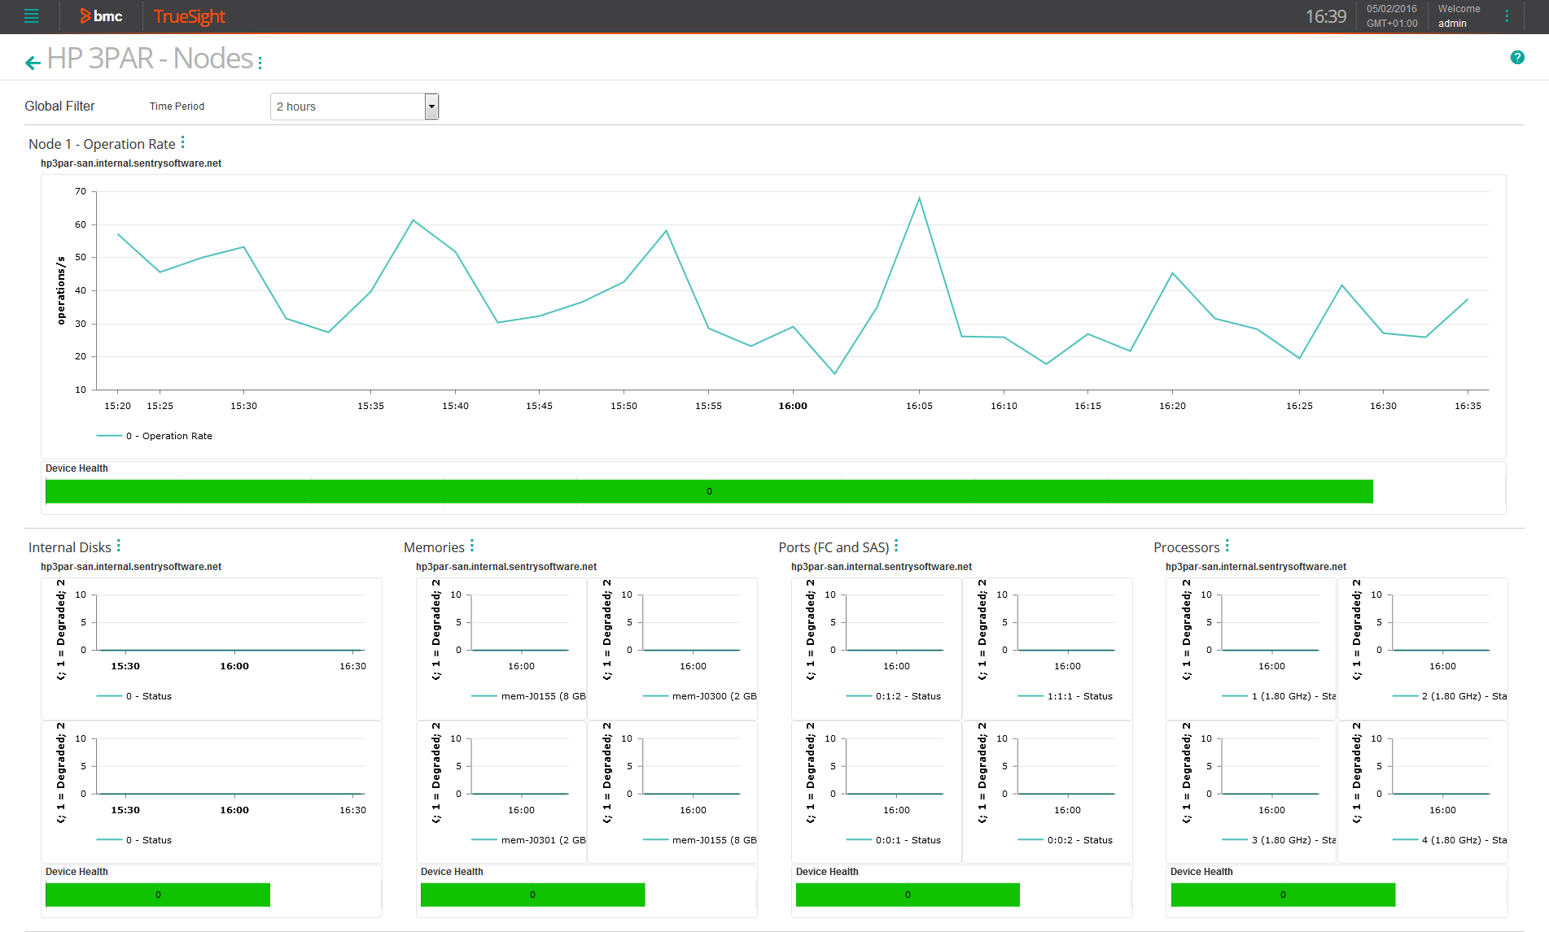Click the 16:39 clock in header
Viewport: 1549px width, 932px height.
click(x=1326, y=16)
